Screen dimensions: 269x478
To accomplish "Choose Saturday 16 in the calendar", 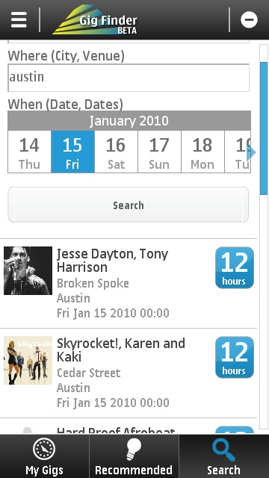I will [x=116, y=152].
